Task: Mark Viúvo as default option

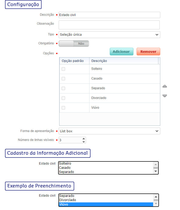Action: pos(63,108)
